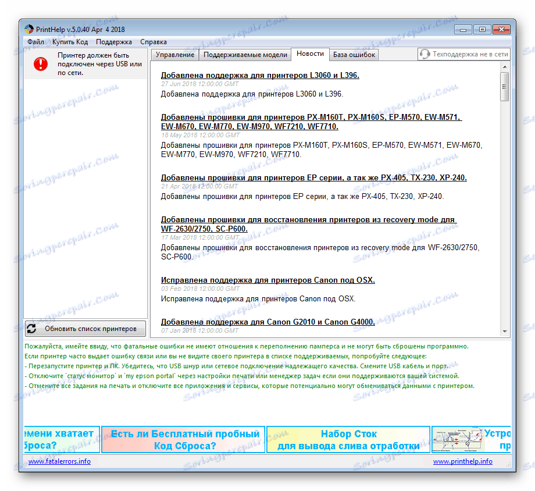Click the date text 07 Jan 2018 12:00:00 GMT
Screen dimensions: 535x491
(199, 330)
